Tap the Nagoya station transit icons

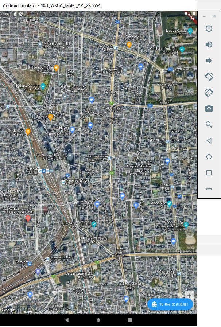46,171
